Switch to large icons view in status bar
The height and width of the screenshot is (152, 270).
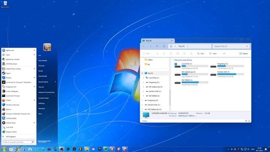click(x=249, y=121)
